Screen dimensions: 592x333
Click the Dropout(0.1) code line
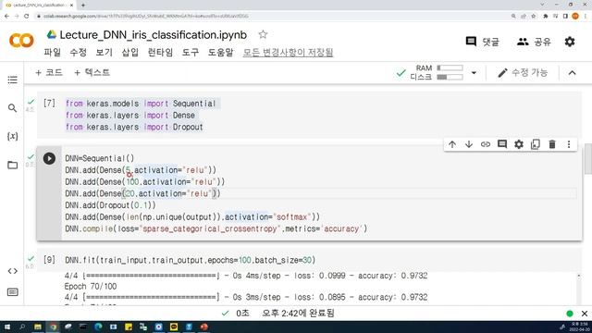pos(110,205)
